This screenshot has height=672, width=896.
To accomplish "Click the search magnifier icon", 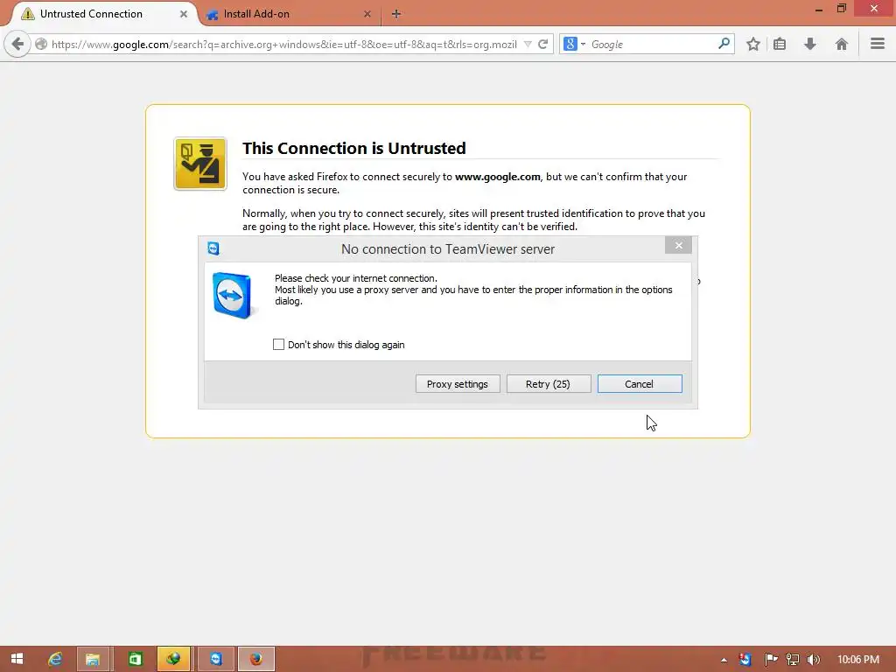I will (x=724, y=44).
